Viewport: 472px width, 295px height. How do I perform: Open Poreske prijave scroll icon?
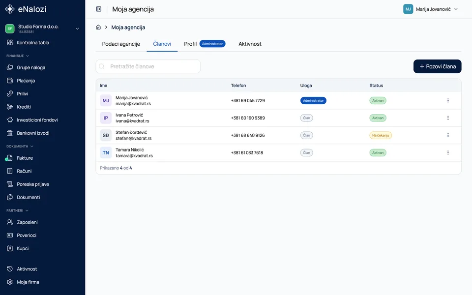[x=10, y=184]
